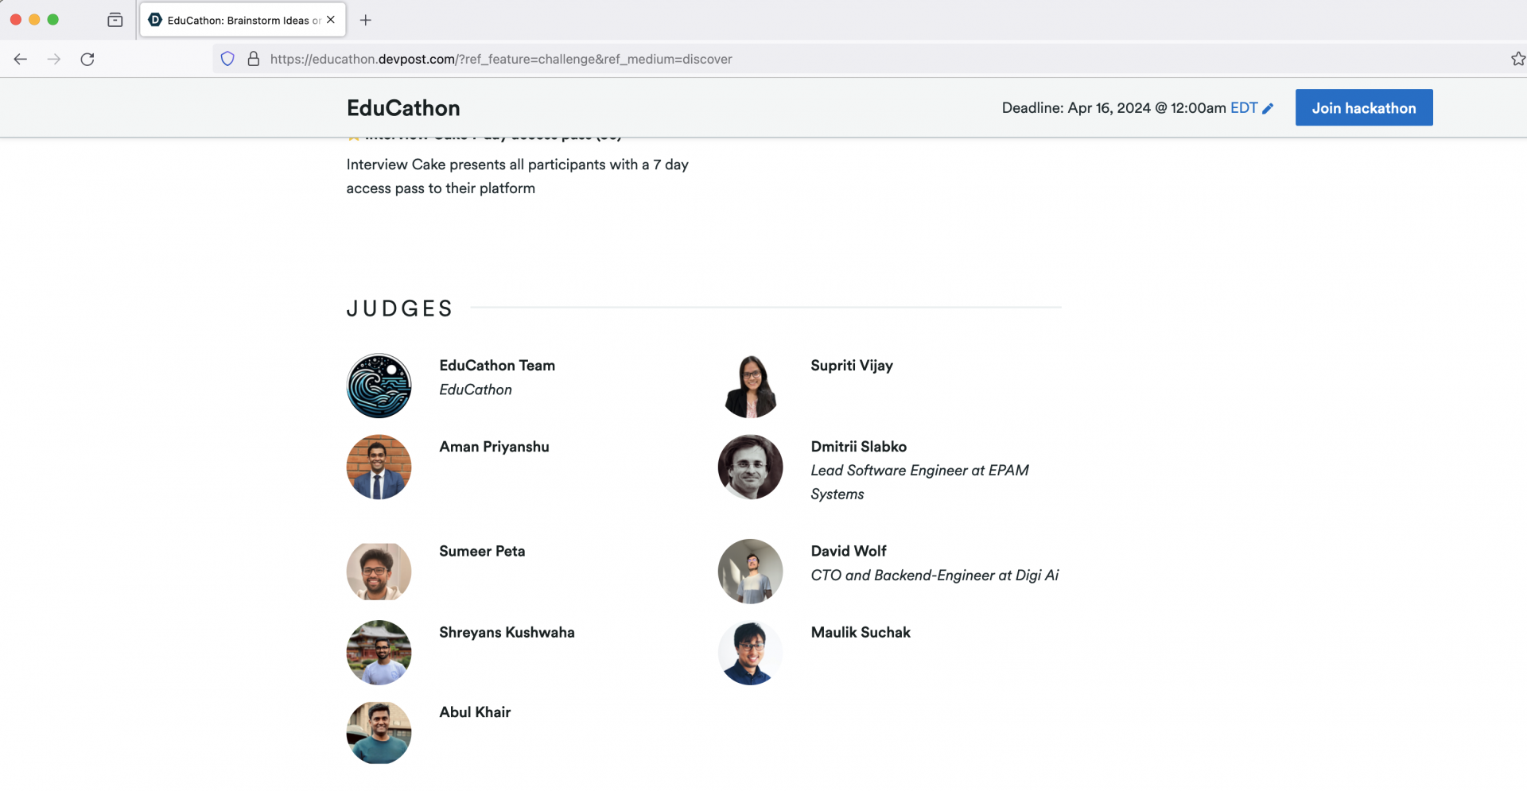This screenshot has width=1527, height=791.
Task: Click Dmitrii Slabko's profile photo
Action: click(751, 467)
